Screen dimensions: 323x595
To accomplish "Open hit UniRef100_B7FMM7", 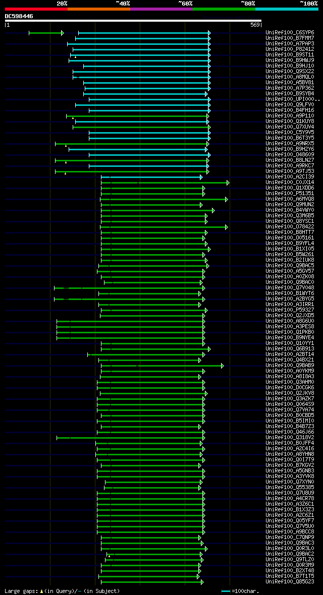I will click(290, 38).
